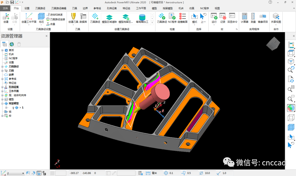Viewport: 296px width, 176px height.
Task: Open the explorer globe browser tab
Action: pyautogui.click(x=12, y=44)
